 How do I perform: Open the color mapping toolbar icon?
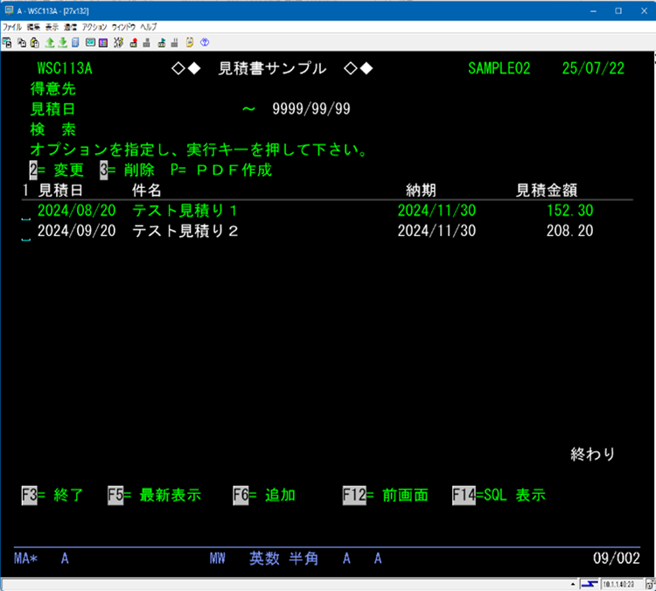pyautogui.click(x=103, y=42)
